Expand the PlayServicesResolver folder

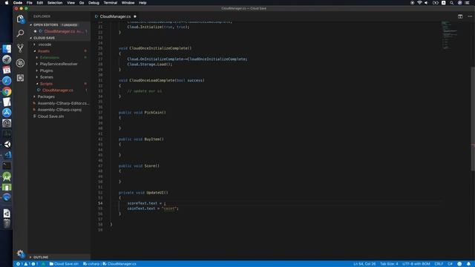click(59, 65)
